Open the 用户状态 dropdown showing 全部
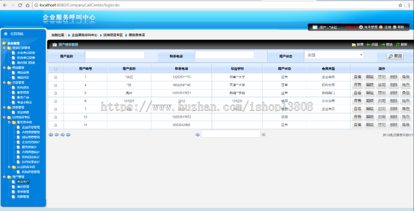Image resolution: width=414 pixels, height=211 pixels. pyautogui.click(x=334, y=55)
